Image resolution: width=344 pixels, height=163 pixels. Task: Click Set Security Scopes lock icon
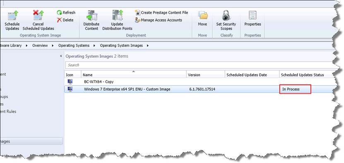tap(226, 15)
